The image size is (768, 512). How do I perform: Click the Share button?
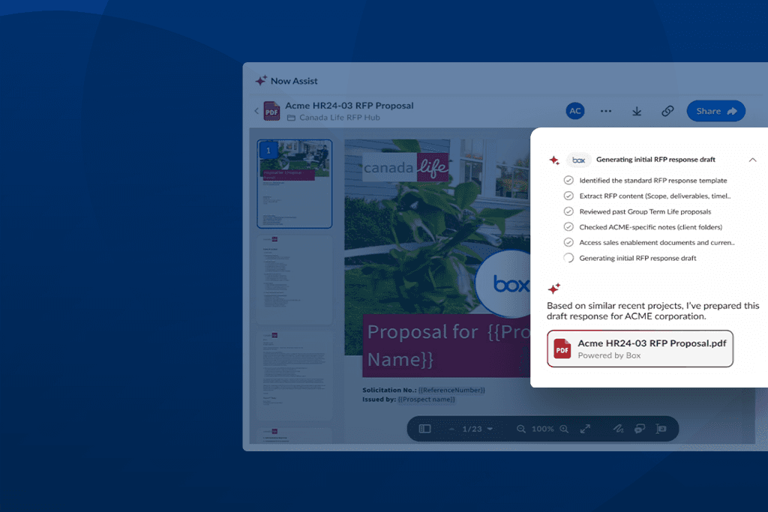[715, 110]
